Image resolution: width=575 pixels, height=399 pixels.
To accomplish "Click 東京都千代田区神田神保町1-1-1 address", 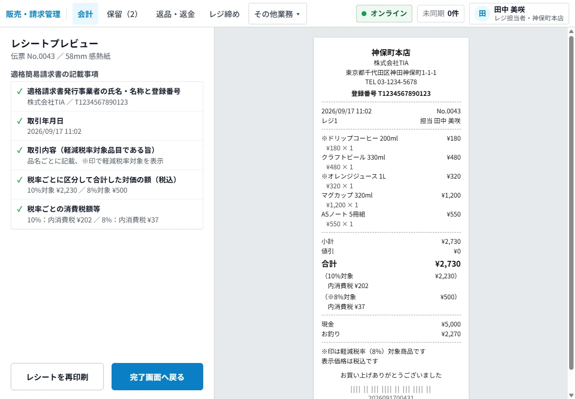I will pyautogui.click(x=391, y=73).
